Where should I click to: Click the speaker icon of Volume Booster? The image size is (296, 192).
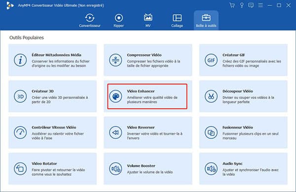[115, 169]
